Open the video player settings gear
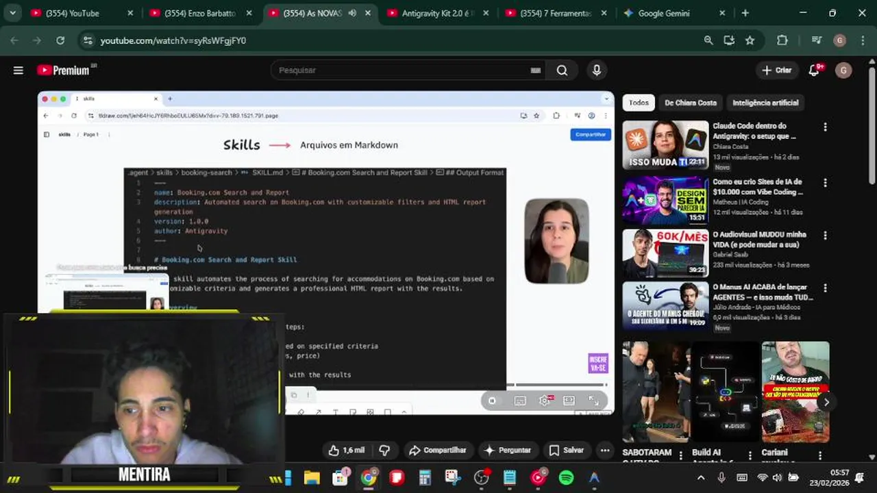The image size is (877, 493). [x=545, y=401]
